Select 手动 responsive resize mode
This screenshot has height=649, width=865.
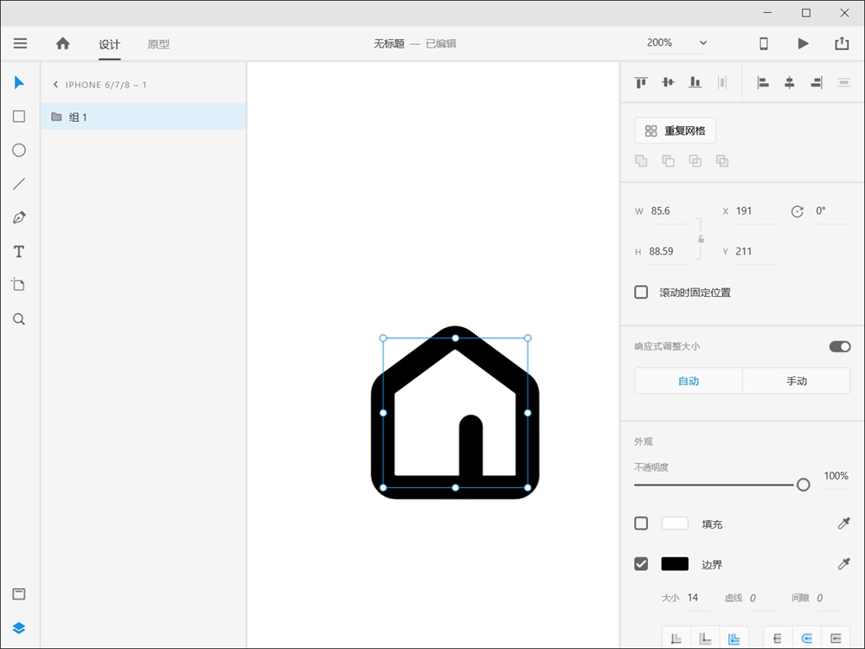795,380
